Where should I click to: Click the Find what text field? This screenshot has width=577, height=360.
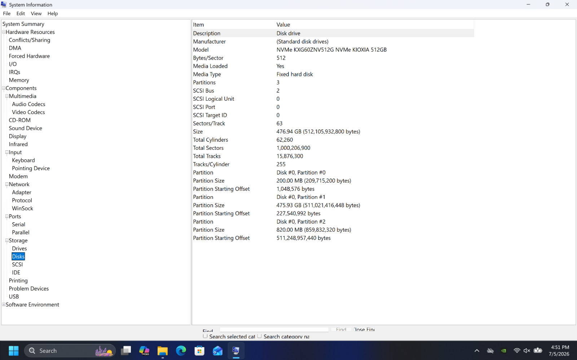[274, 329]
